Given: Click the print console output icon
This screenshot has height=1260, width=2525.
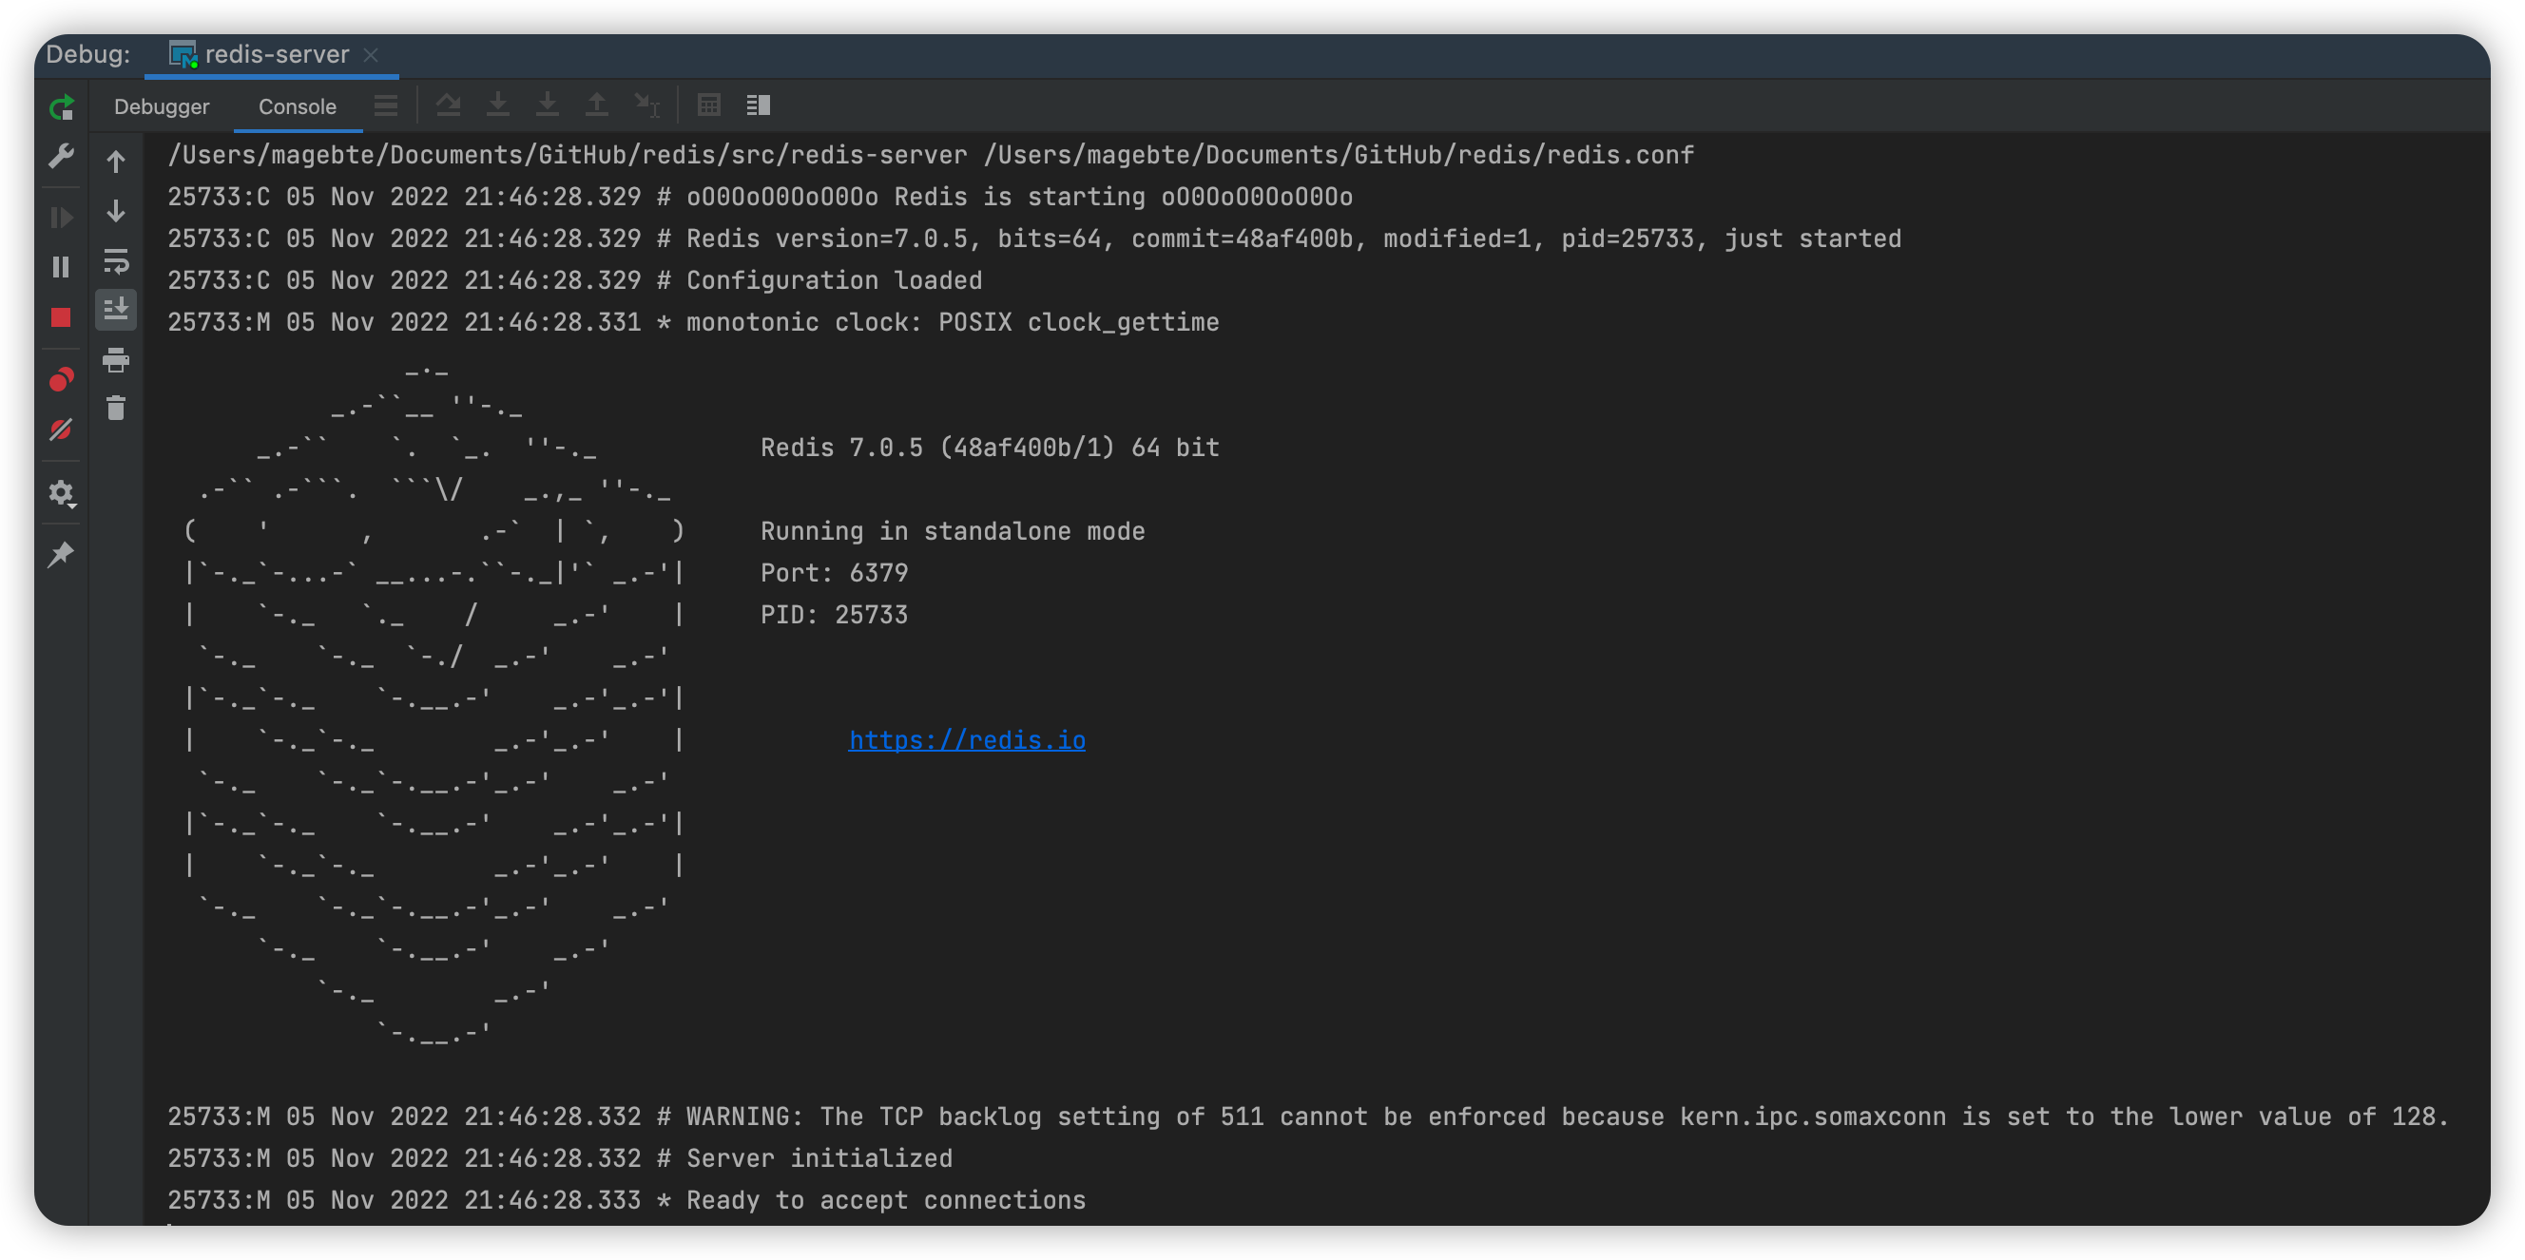Looking at the screenshot, I should (x=116, y=359).
